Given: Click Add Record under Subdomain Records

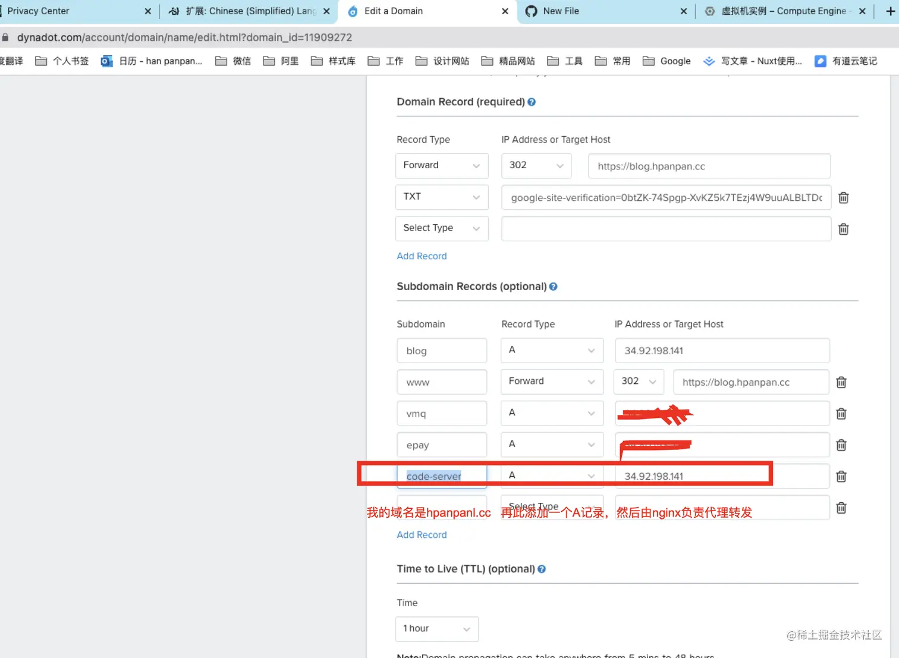Looking at the screenshot, I should coord(422,535).
